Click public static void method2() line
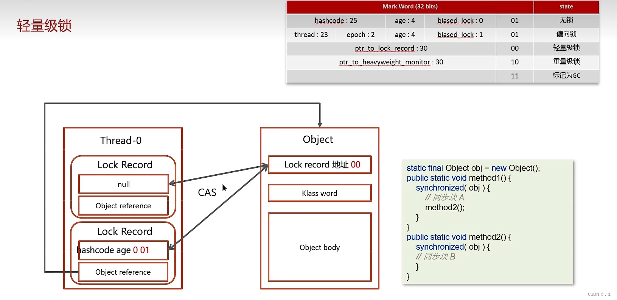 point(459,237)
